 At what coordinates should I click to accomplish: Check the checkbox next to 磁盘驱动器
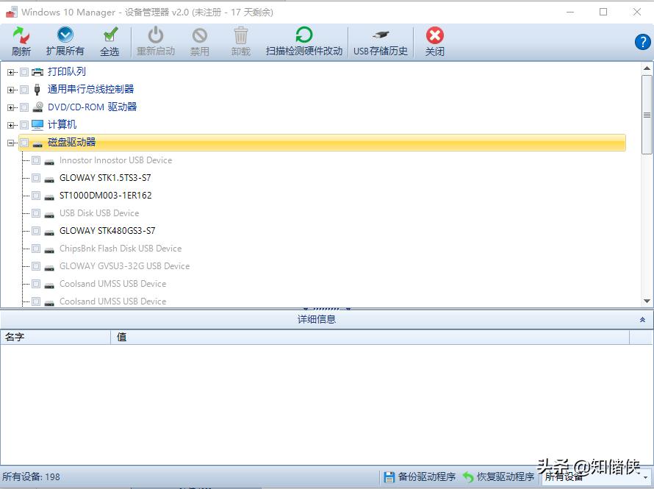pyautogui.click(x=24, y=143)
